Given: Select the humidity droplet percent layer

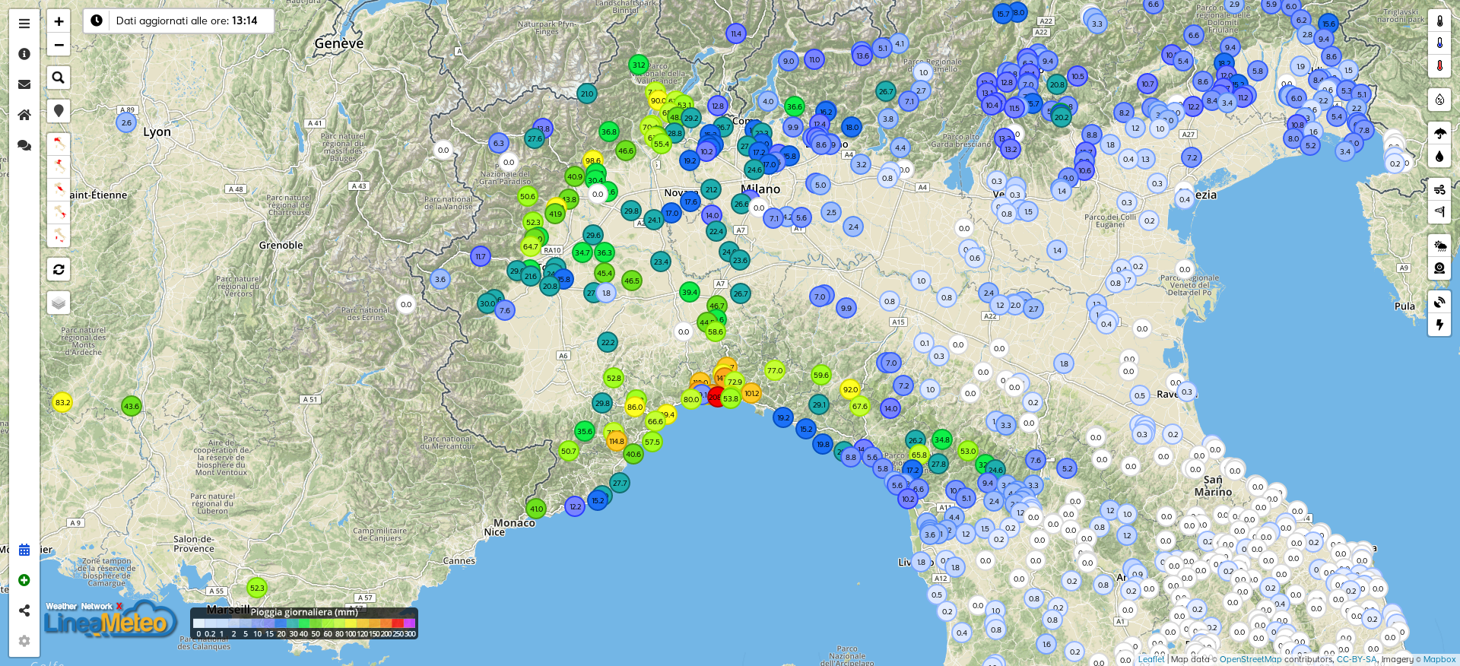Looking at the screenshot, I should (1439, 100).
